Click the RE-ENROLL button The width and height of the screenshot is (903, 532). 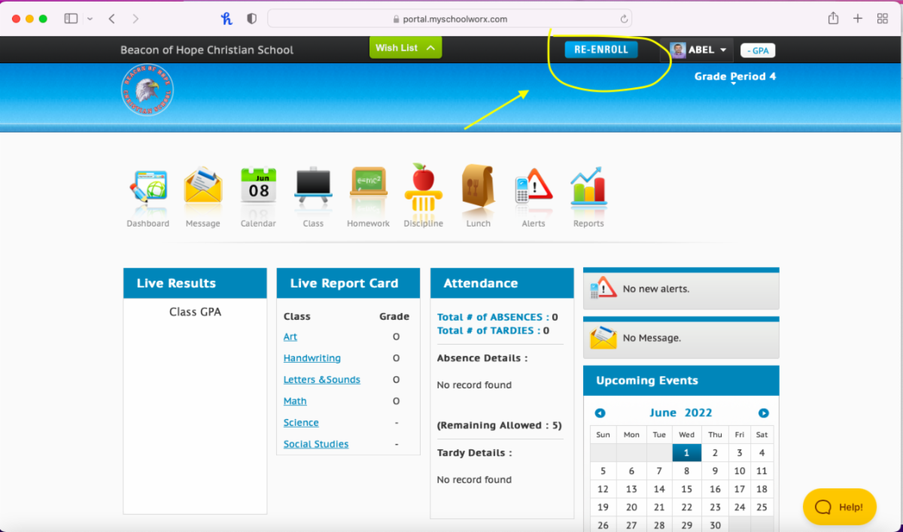tap(601, 50)
